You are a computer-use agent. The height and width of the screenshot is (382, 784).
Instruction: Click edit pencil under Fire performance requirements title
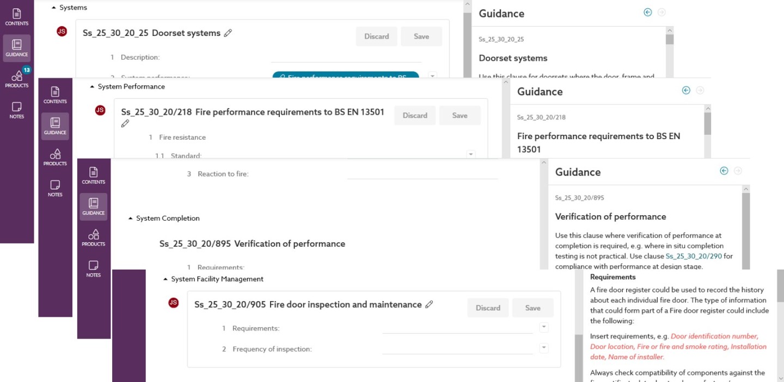pos(125,124)
